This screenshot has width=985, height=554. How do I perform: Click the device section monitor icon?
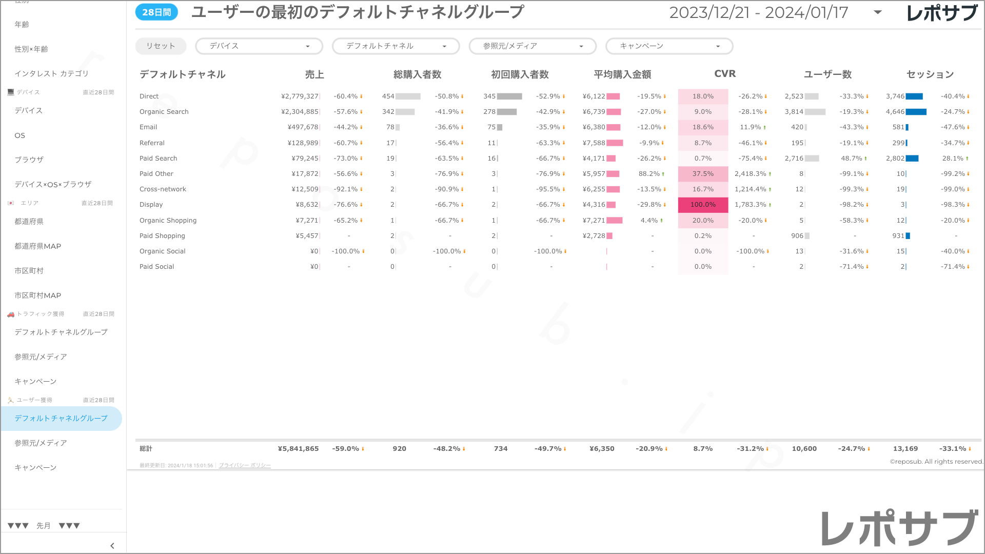click(11, 92)
